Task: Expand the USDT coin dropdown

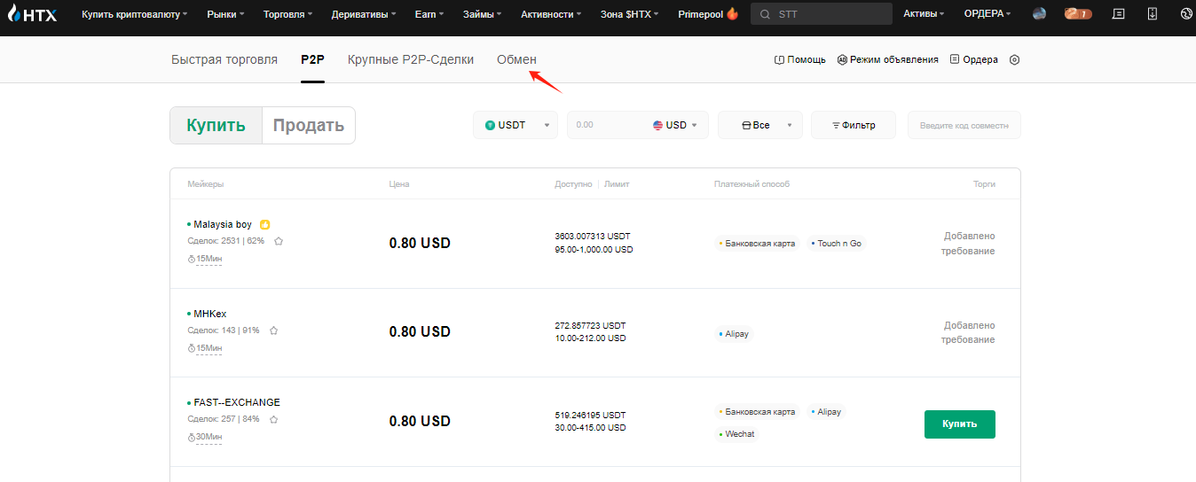Action: [x=516, y=126]
